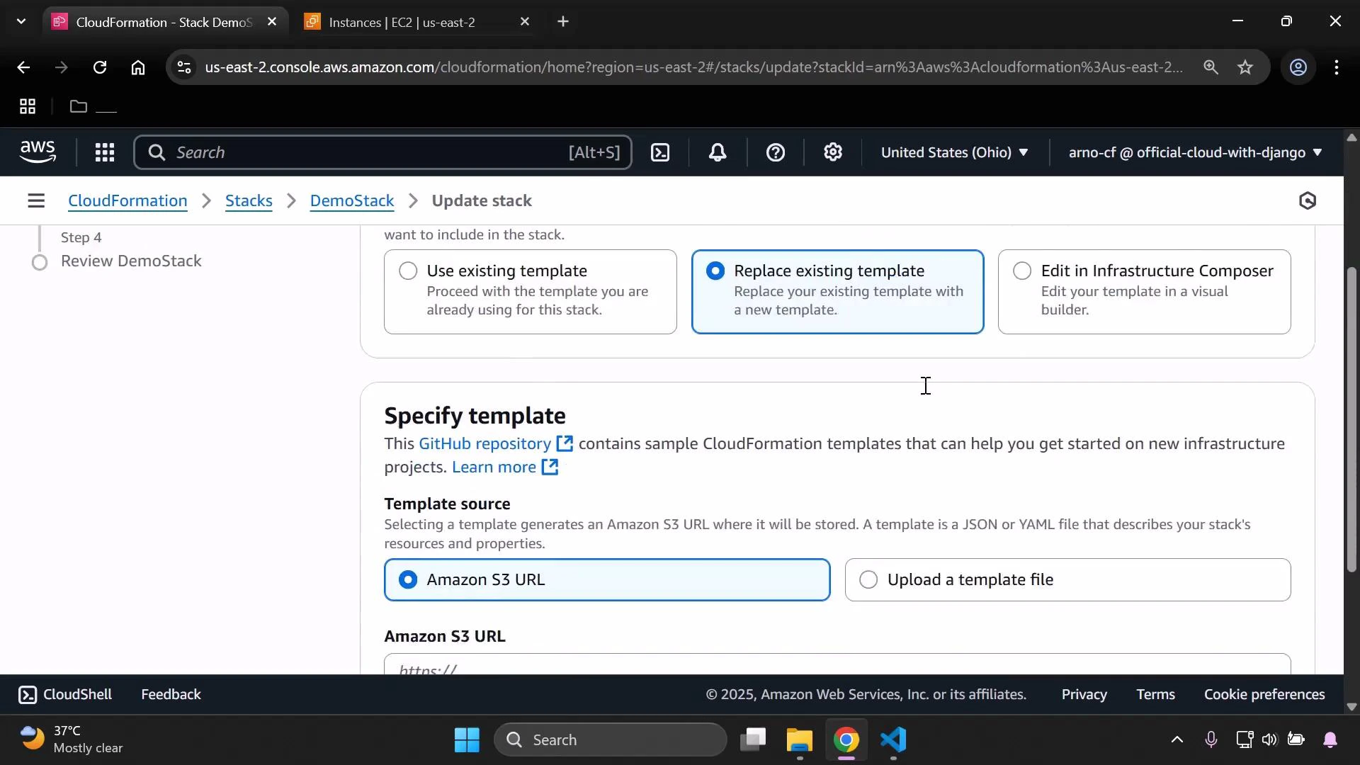Select Use existing template option

tap(530, 292)
